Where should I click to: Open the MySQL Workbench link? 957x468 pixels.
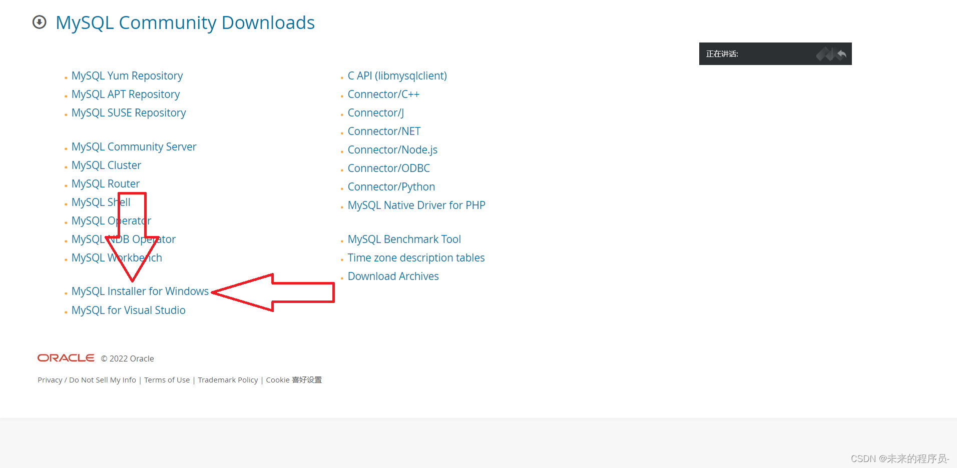pos(117,257)
